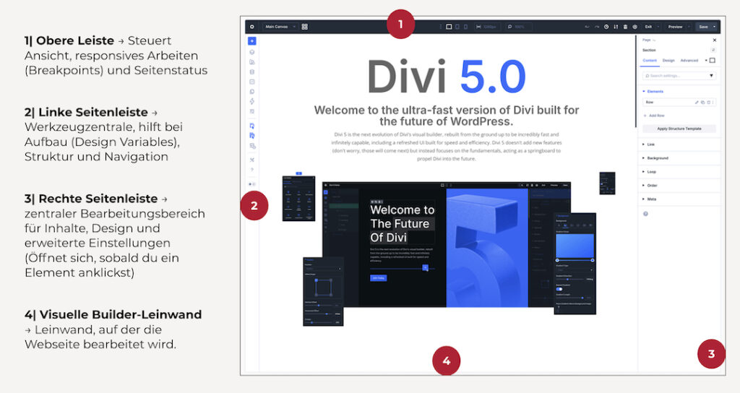Click the pencil edit icon on Row
This screenshot has width=740, height=393.
tap(697, 102)
